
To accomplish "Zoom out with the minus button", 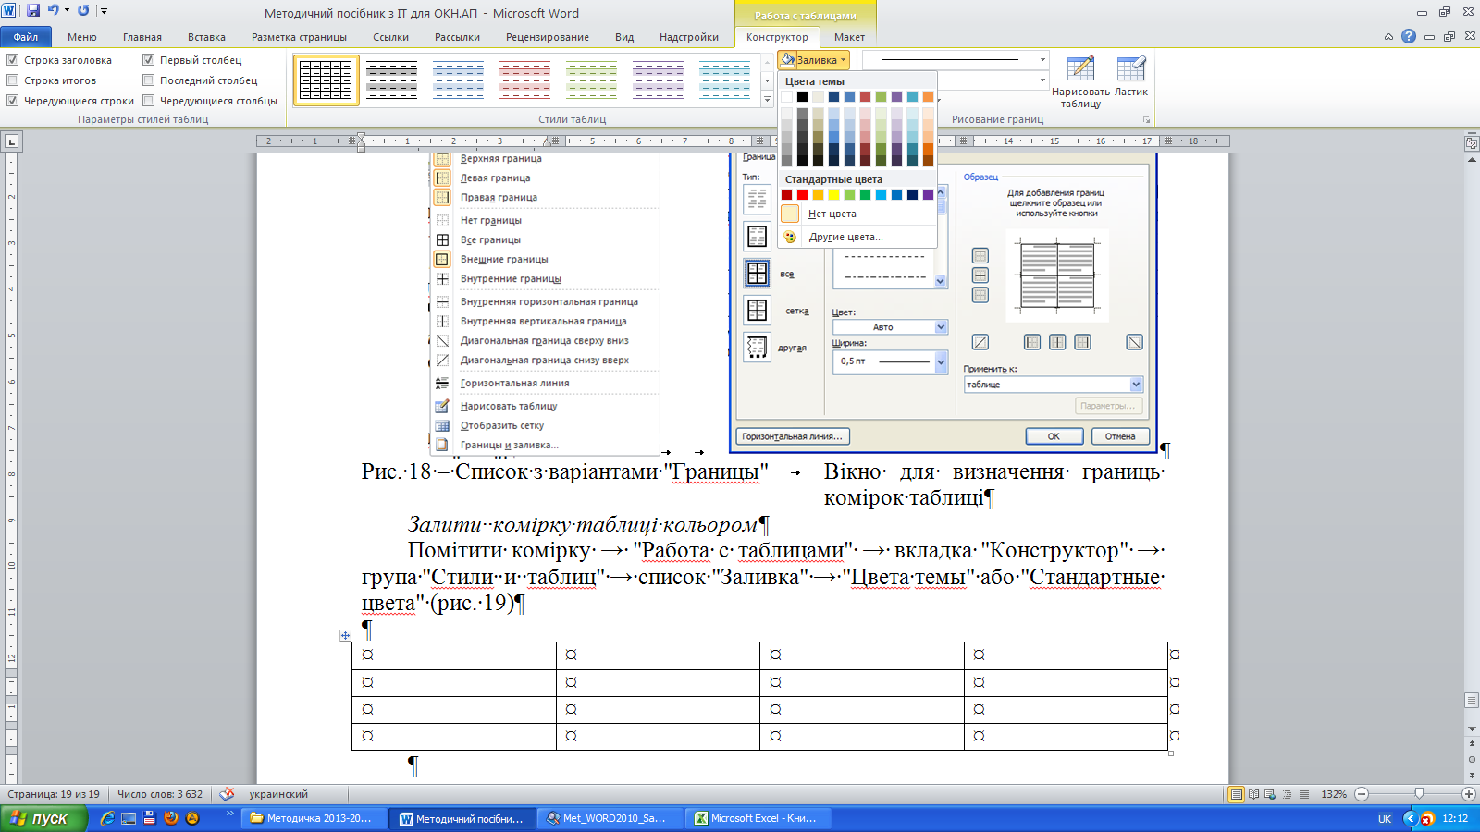I will [x=1362, y=794].
